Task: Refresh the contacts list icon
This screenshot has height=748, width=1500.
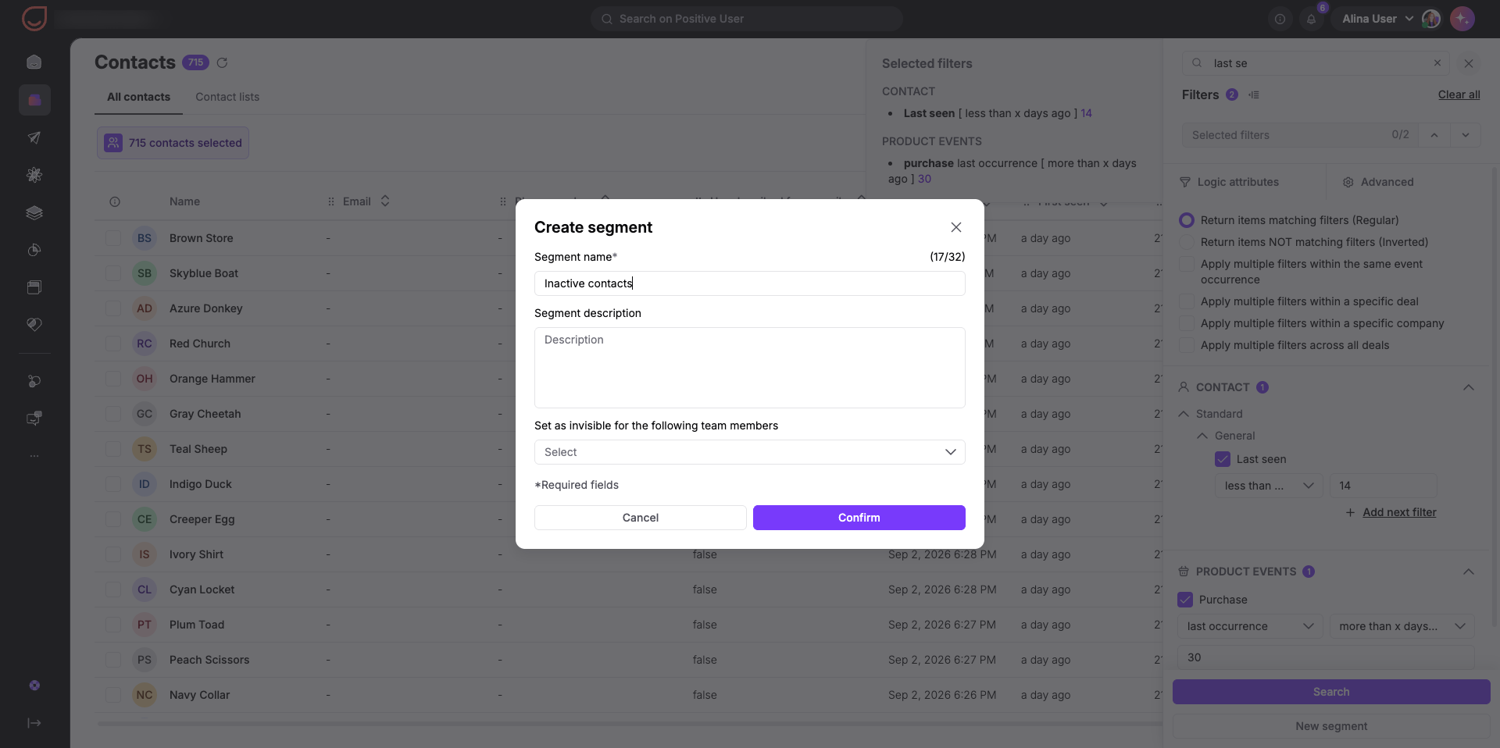Action: pos(222,62)
